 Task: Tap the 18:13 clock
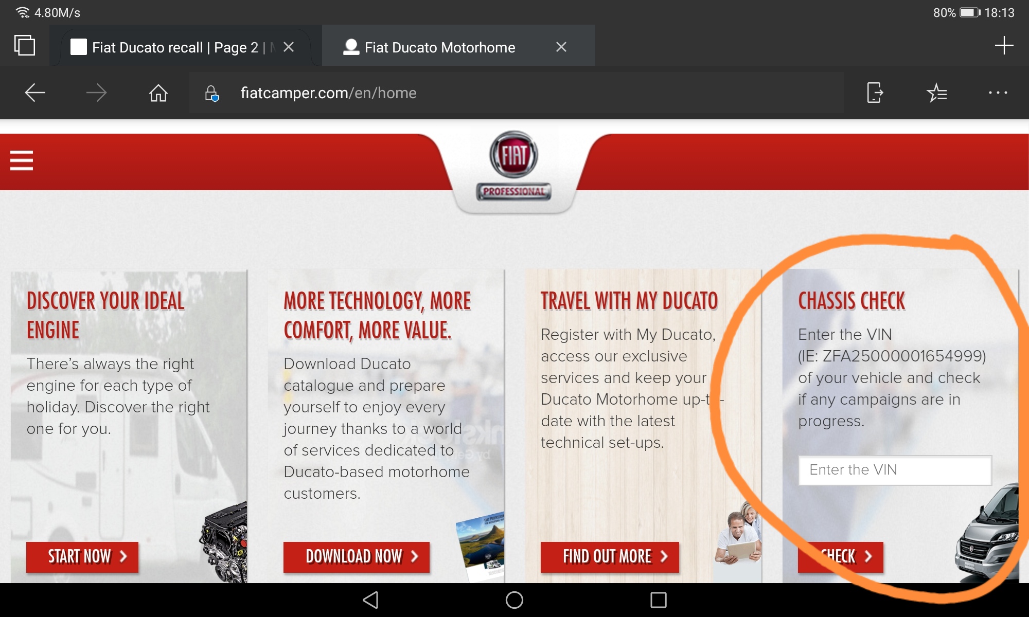tap(1000, 12)
